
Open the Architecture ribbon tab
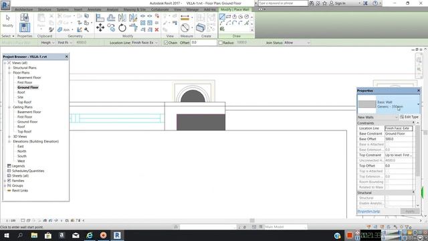point(24,9)
